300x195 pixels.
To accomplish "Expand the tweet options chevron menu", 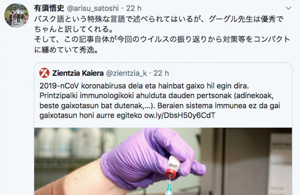I will (288, 8).
